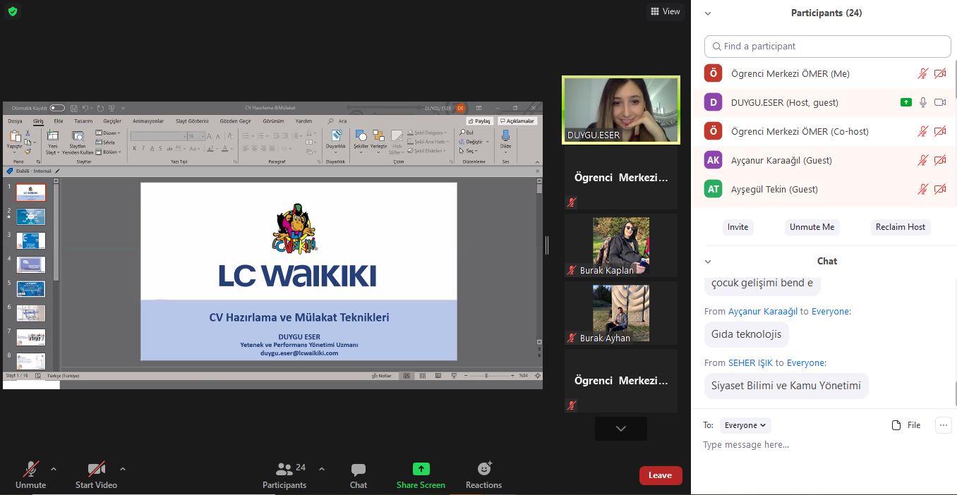Viewport: 957px width, 495px height.
Task: Open the View layout menu
Action: pos(665,11)
